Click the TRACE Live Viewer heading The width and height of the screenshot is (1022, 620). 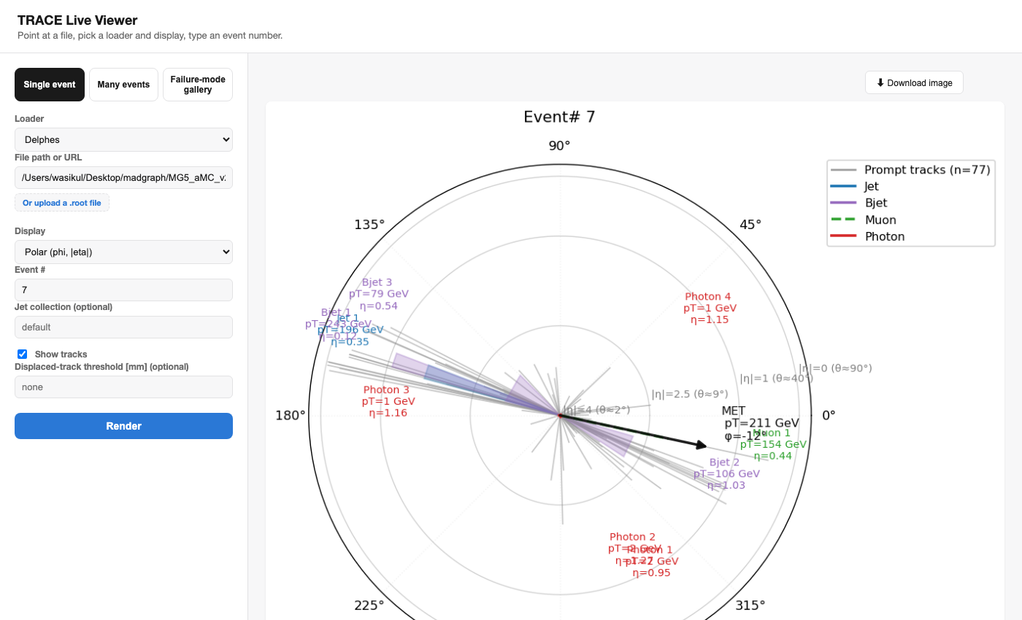[x=77, y=20]
